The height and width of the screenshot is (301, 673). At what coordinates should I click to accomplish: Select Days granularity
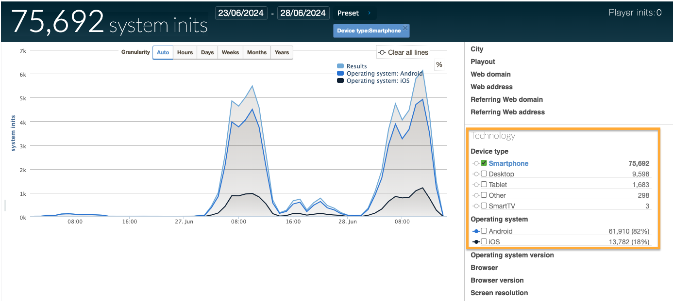[x=207, y=52]
